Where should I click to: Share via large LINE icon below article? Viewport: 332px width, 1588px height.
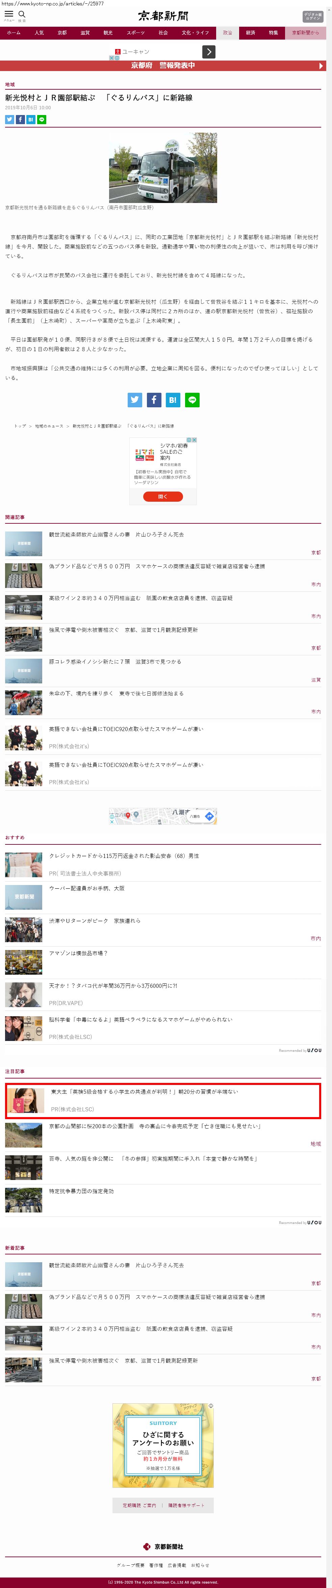click(192, 400)
